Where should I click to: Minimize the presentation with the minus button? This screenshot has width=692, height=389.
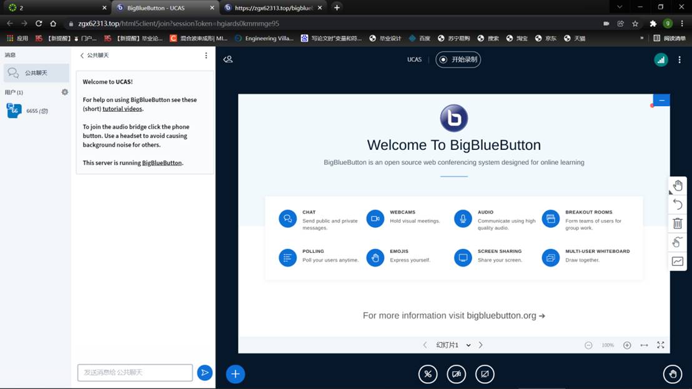click(x=661, y=100)
